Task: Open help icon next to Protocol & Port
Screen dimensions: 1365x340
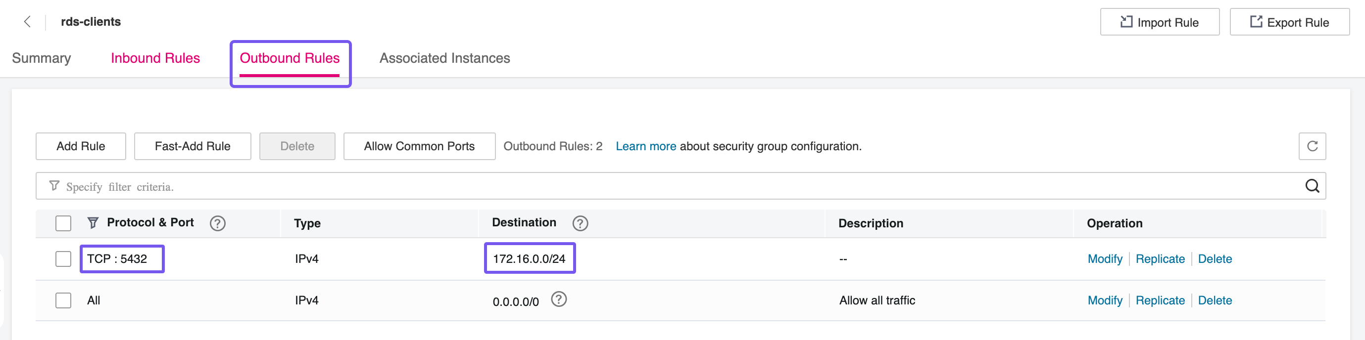Action: tap(217, 224)
